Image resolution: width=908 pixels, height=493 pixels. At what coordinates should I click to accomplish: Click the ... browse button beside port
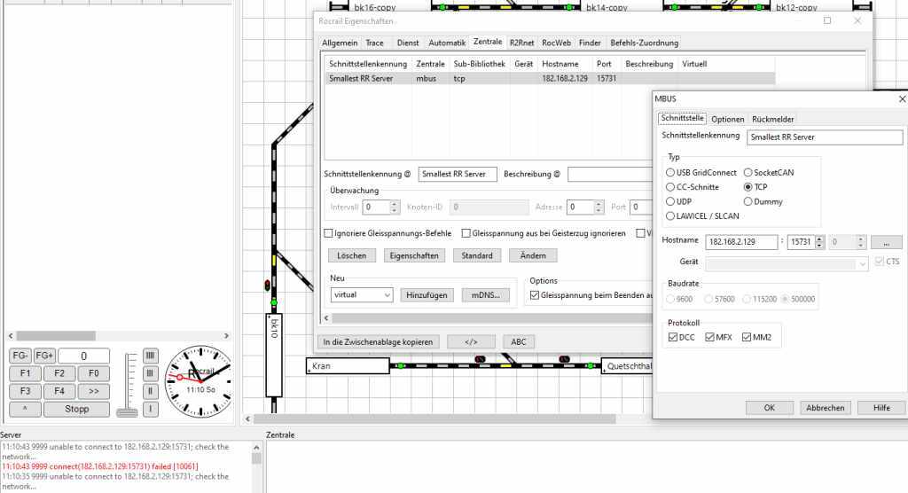click(x=886, y=242)
